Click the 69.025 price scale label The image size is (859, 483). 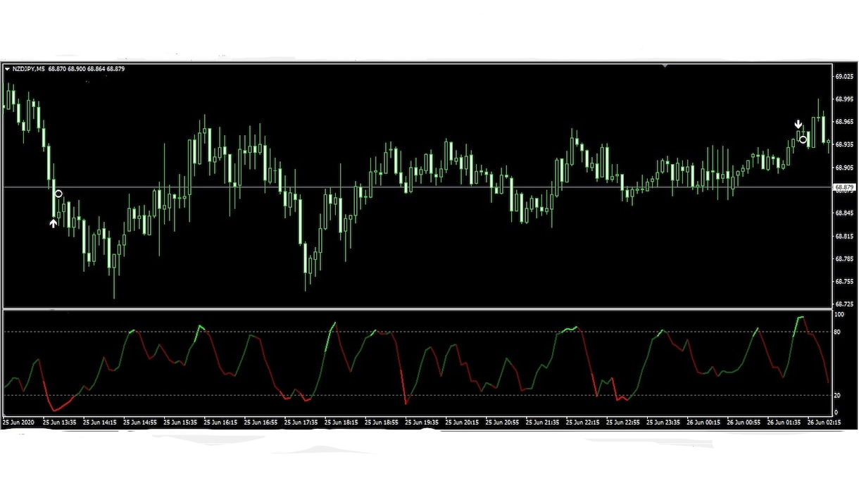[x=844, y=77]
